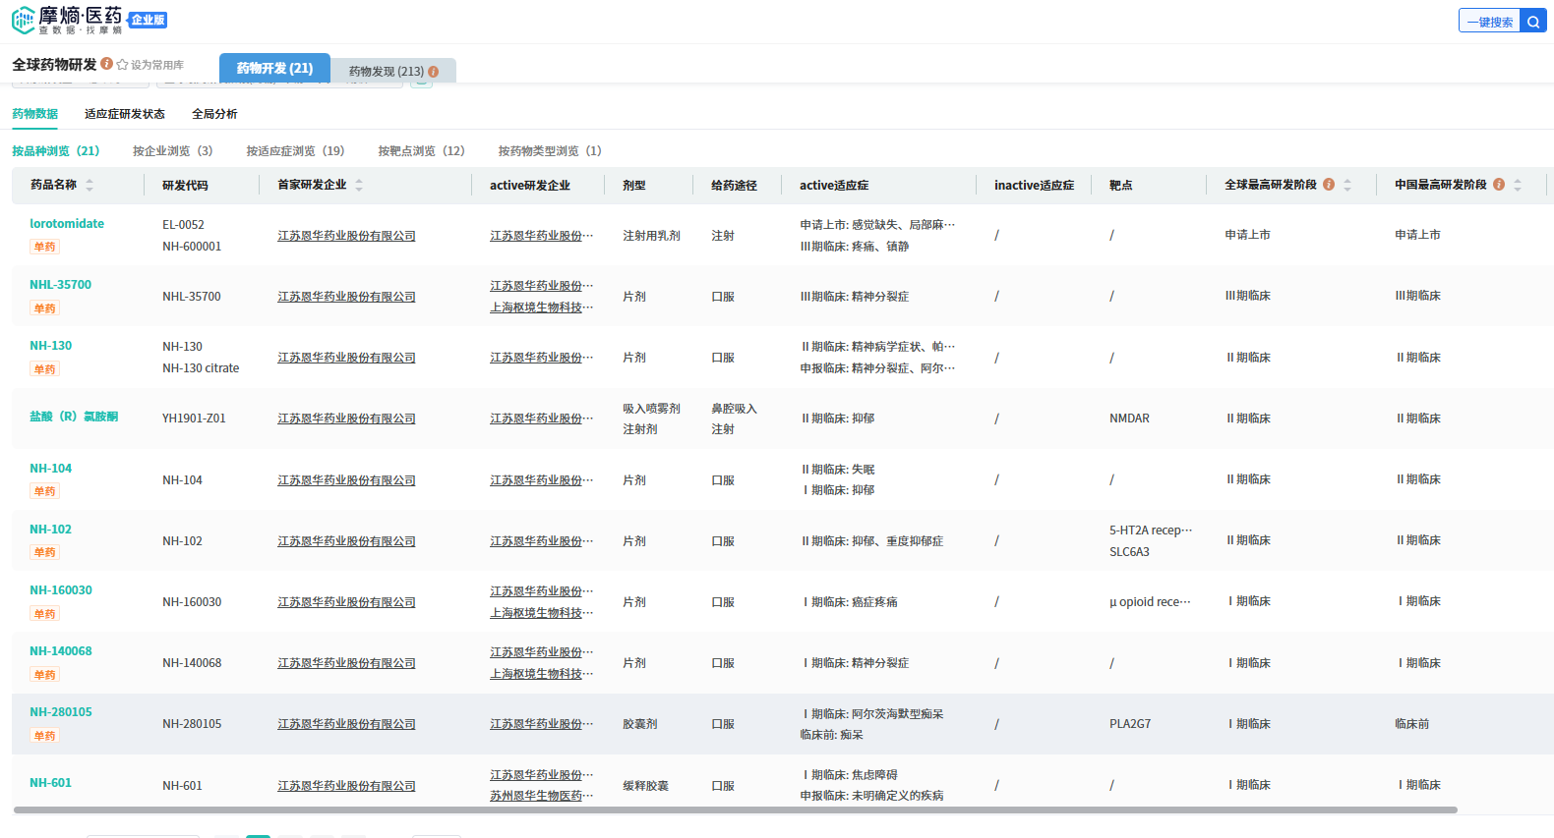Open the NH-601 drug entry
Image resolution: width=1554 pixels, height=838 pixels.
[50, 783]
